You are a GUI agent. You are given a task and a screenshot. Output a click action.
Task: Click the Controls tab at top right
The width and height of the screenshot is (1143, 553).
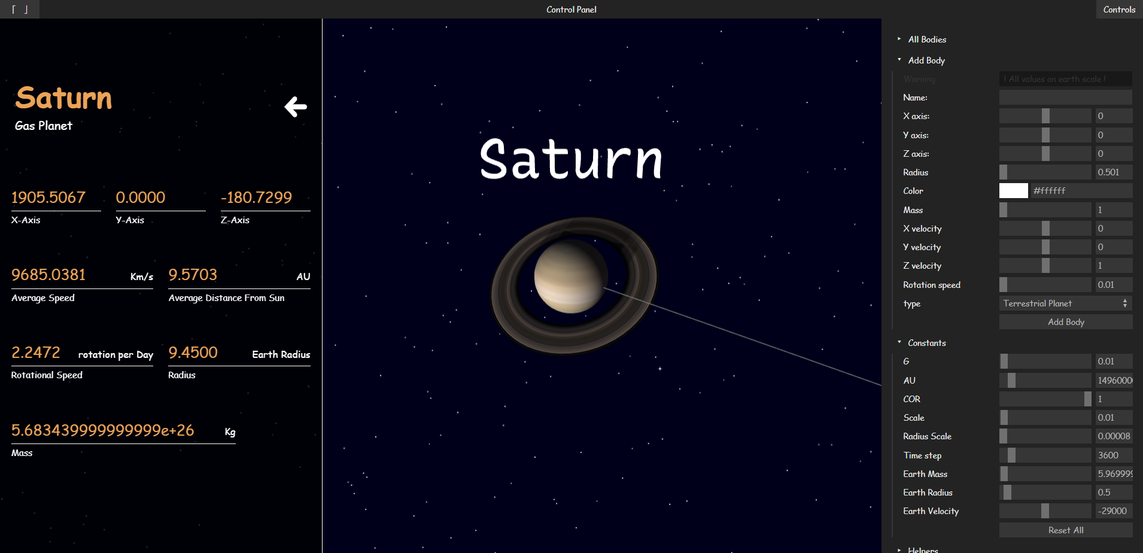1119,9
